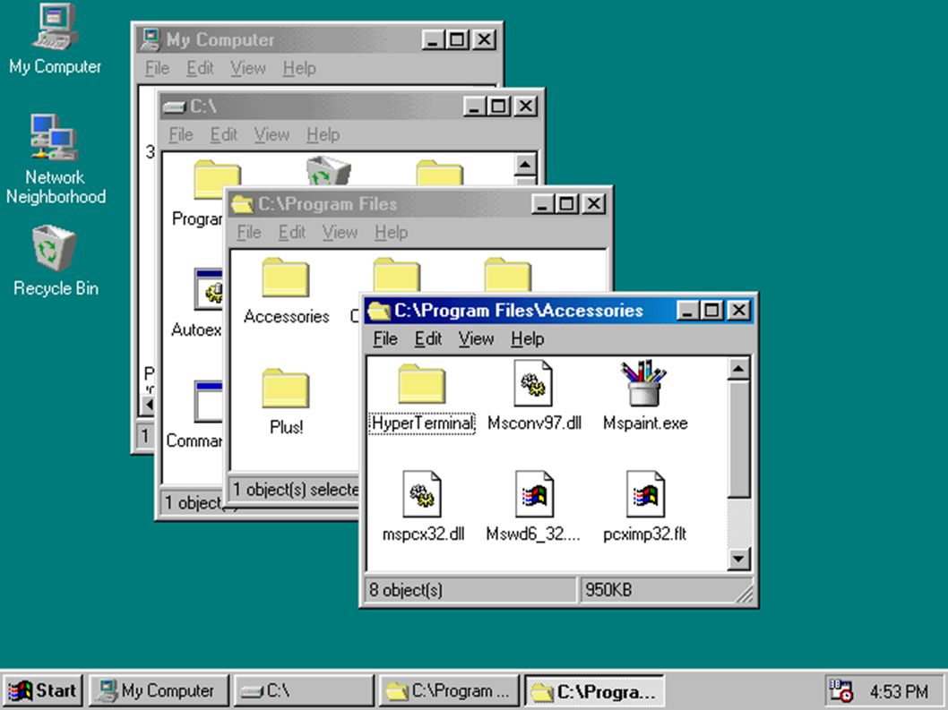Click the Accessories window resize grip
Viewport: 948px width, 710px height.
[744, 594]
